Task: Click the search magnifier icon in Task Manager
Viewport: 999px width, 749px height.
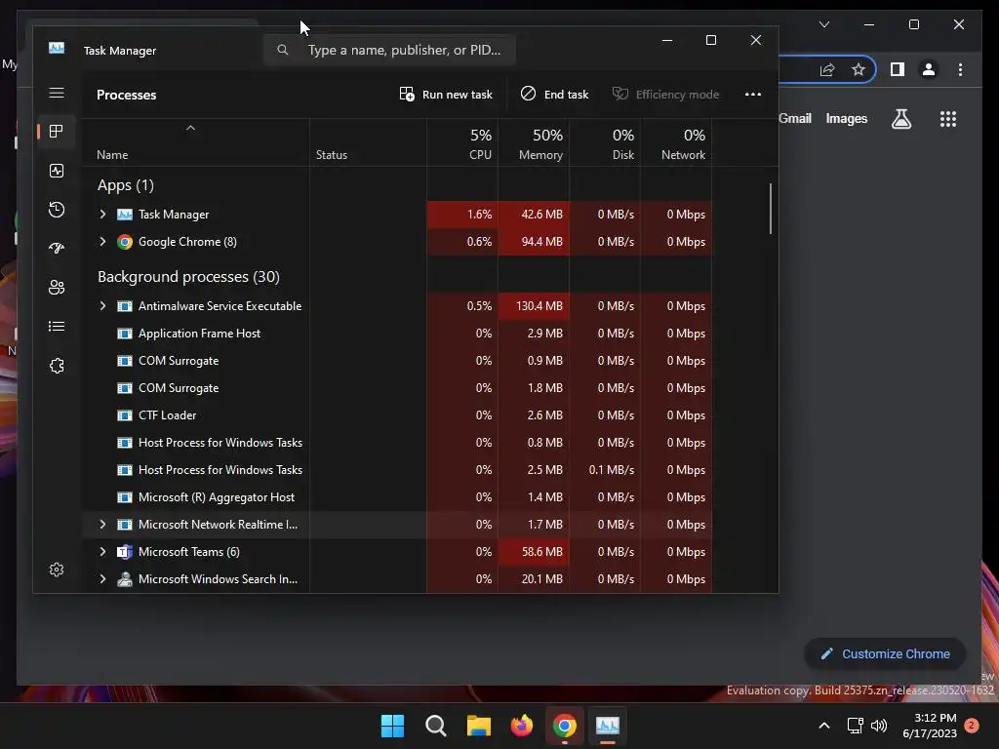Action: point(282,50)
